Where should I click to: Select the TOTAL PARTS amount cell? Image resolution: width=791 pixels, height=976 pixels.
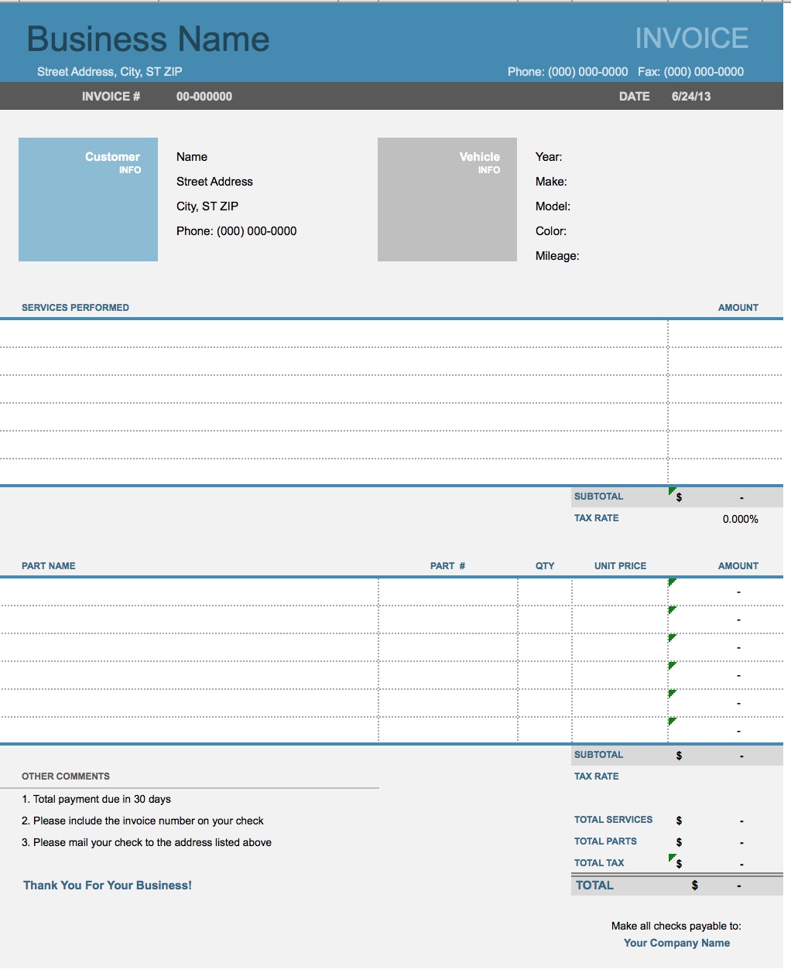(x=725, y=842)
